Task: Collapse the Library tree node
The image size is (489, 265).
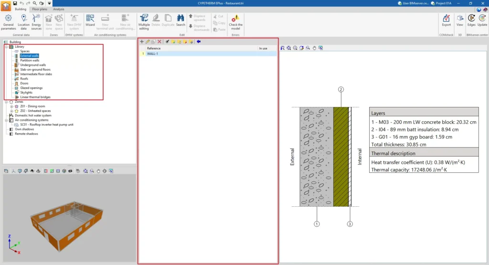Action: [x=6, y=47]
